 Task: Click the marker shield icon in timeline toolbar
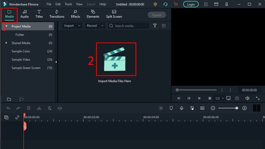click(171, 108)
